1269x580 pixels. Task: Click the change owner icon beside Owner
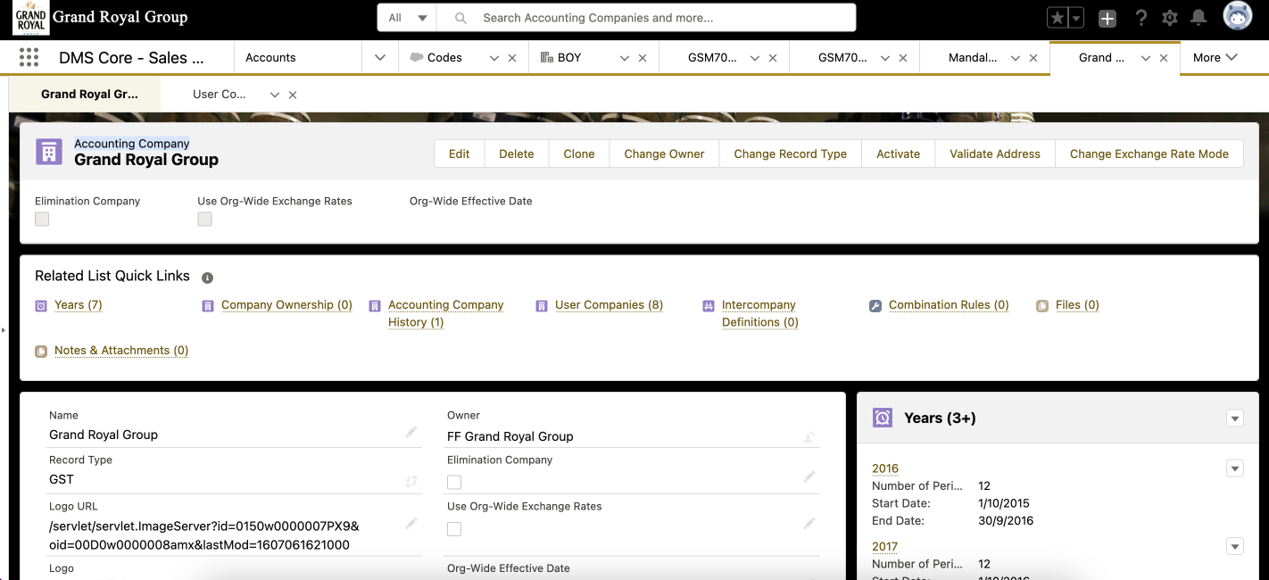pyautogui.click(x=809, y=436)
